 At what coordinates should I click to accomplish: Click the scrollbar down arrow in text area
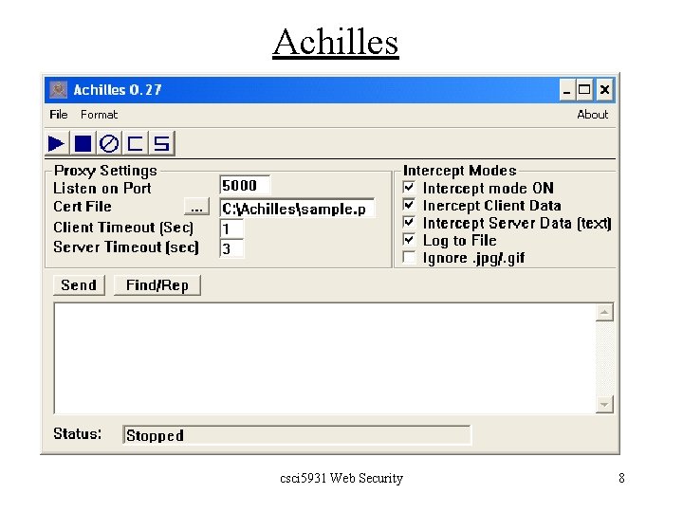pos(604,405)
